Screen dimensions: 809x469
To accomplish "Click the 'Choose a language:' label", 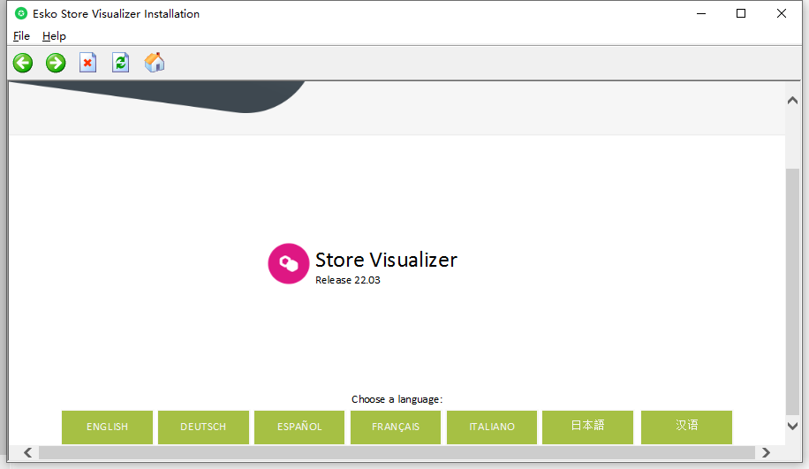I will tap(397, 399).
